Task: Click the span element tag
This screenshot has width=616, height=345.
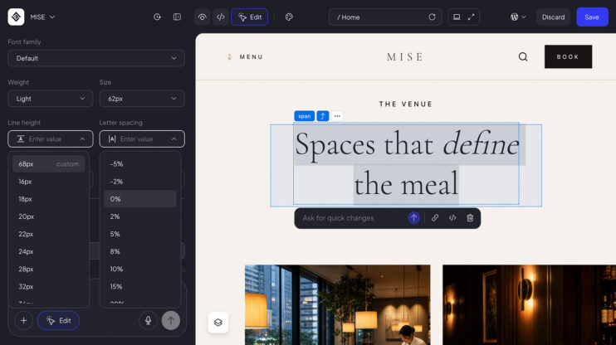Action: click(304, 116)
